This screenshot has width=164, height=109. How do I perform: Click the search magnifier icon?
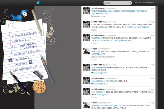click(x=130, y=3)
